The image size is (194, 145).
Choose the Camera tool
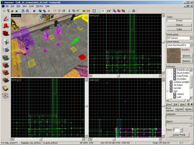coord(5,34)
